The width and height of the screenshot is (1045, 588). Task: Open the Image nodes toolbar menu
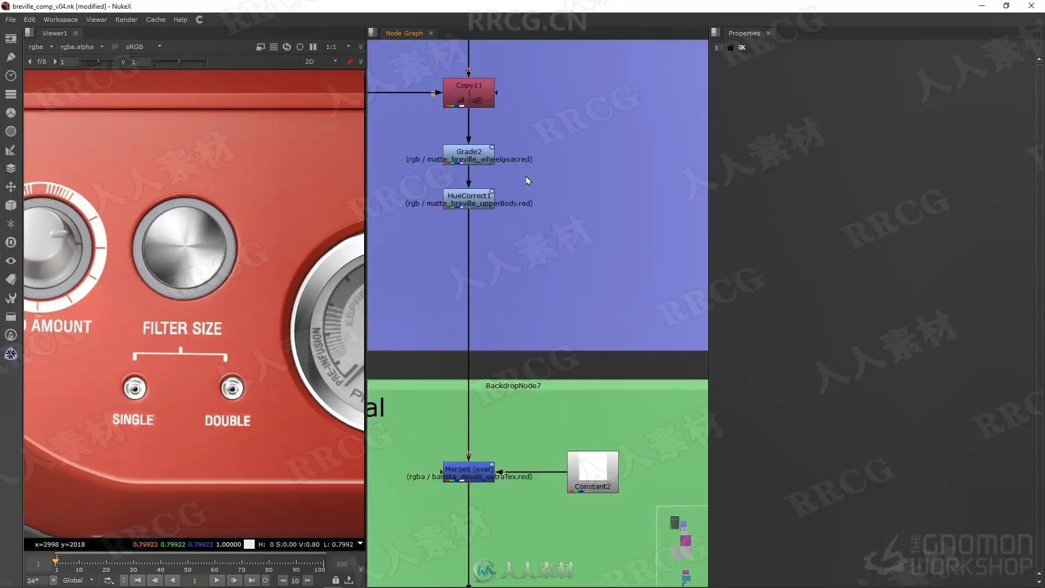pos(11,39)
